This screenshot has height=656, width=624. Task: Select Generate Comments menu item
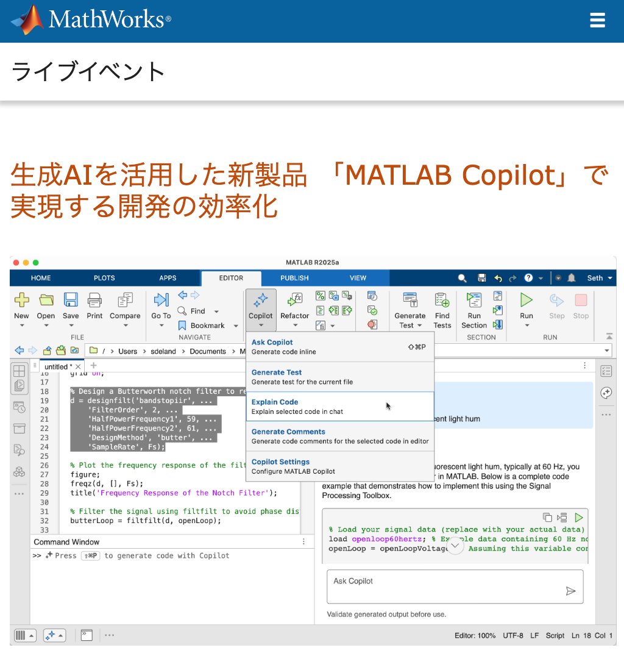(340, 437)
